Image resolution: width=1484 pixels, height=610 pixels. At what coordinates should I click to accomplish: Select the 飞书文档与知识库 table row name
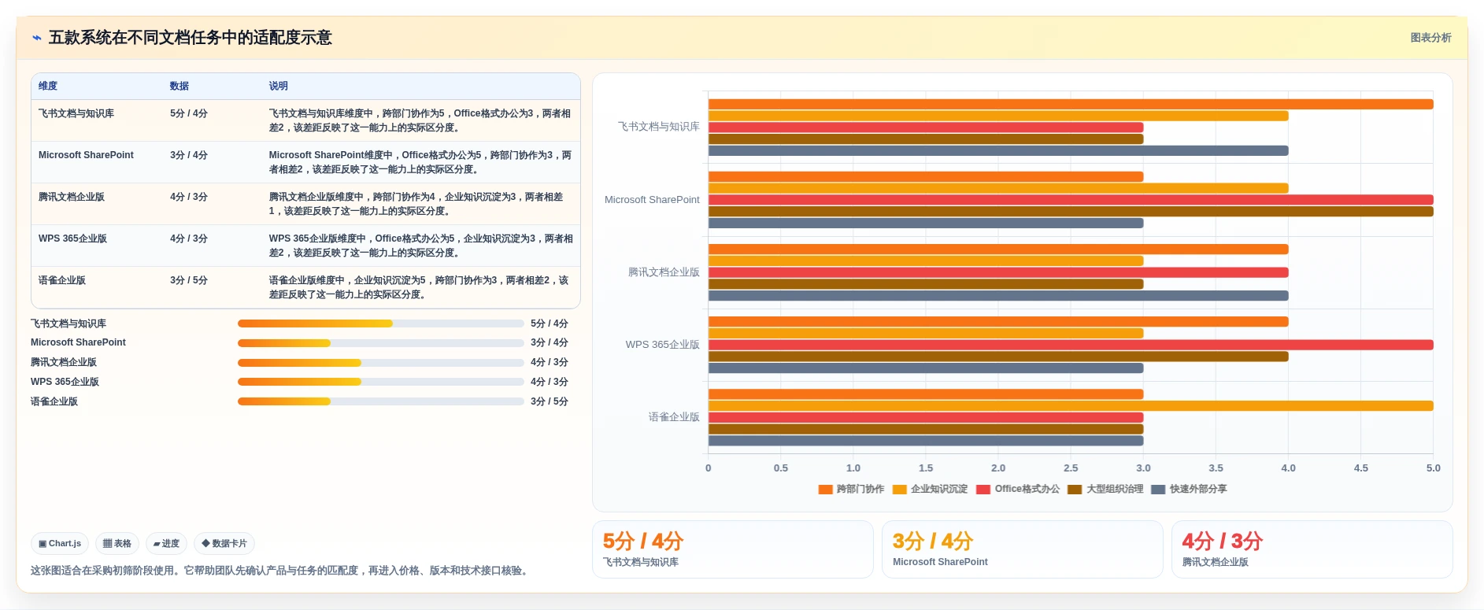76,113
